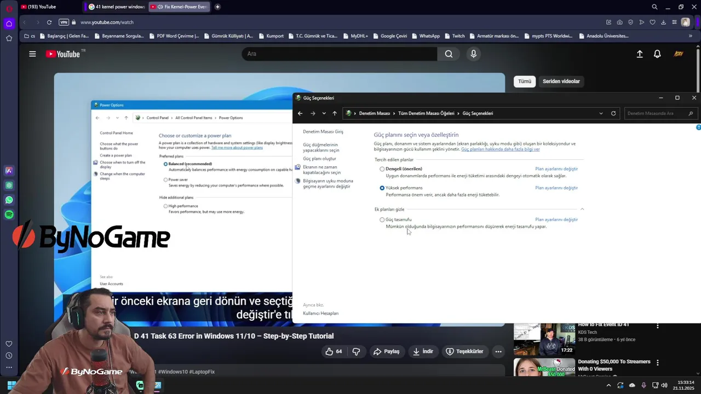This screenshot has height=394, width=701.
Task: Open Opera sidebar heart pinboards icon
Action: (x=9, y=344)
